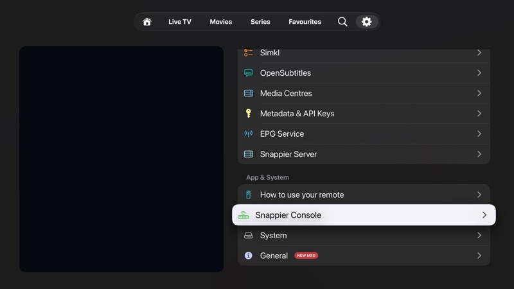Open the Snappier Server label
Screen dimensions: 514x289
click(x=288, y=154)
